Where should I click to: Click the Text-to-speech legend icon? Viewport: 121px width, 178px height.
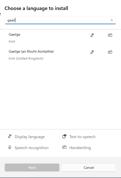[x=64, y=136]
